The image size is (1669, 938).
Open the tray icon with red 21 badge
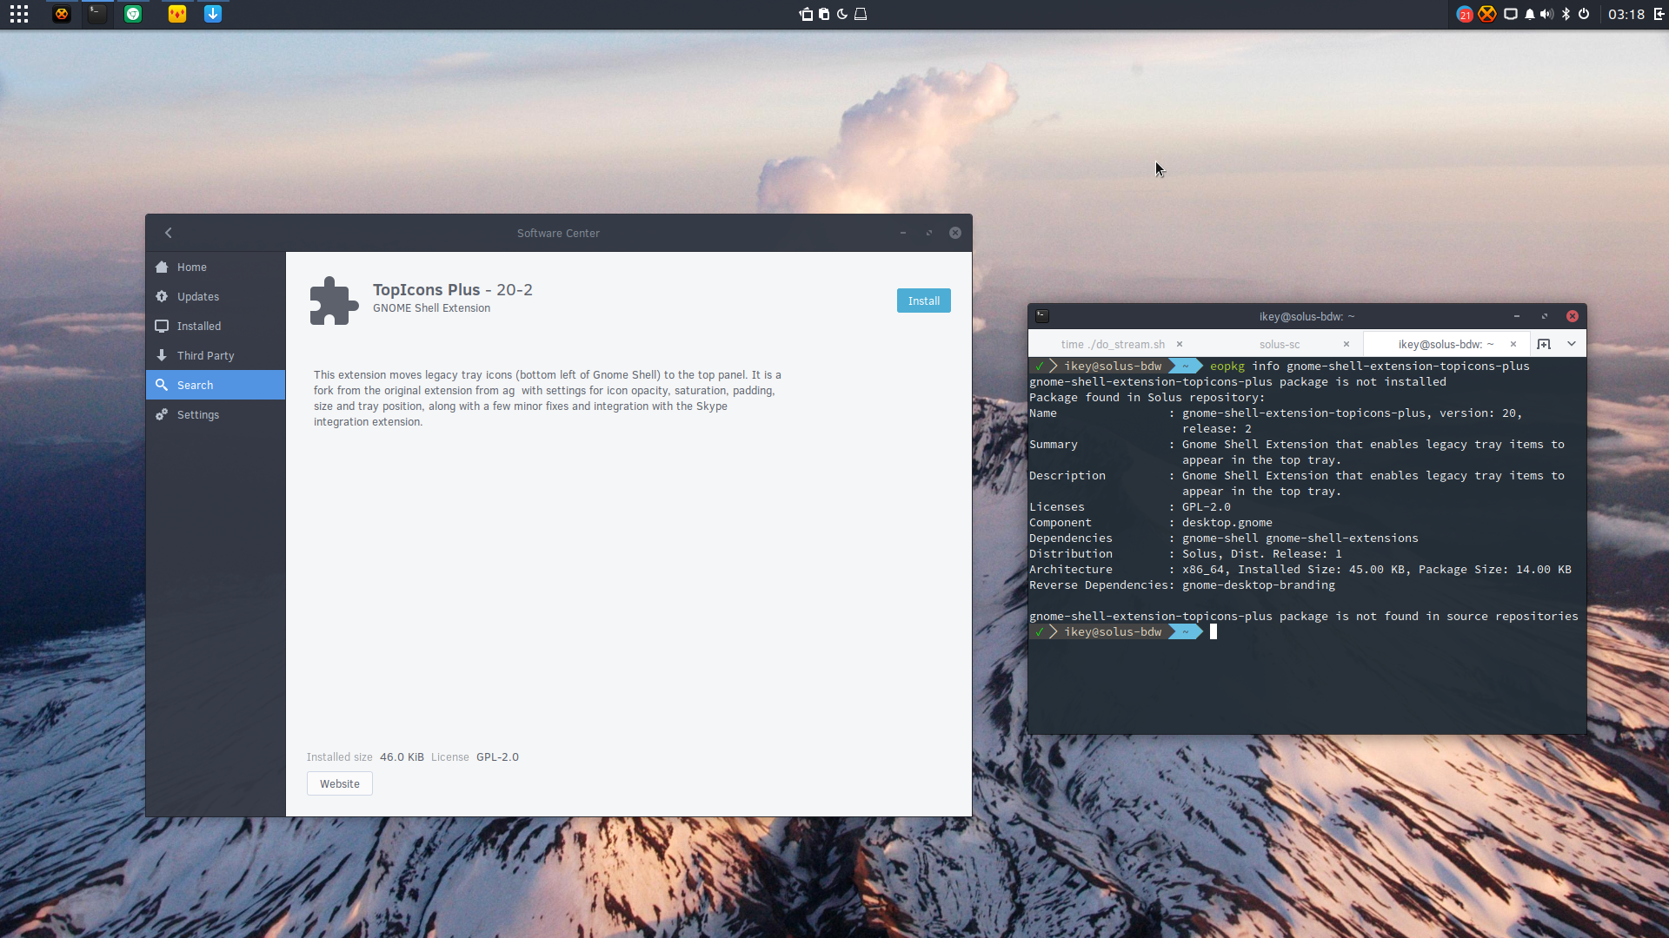coord(1465,14)
